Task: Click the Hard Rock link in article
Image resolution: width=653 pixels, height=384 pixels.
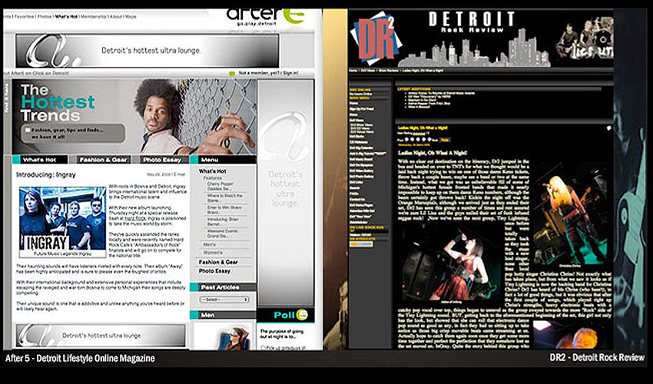Action: [x=134, y=218]
